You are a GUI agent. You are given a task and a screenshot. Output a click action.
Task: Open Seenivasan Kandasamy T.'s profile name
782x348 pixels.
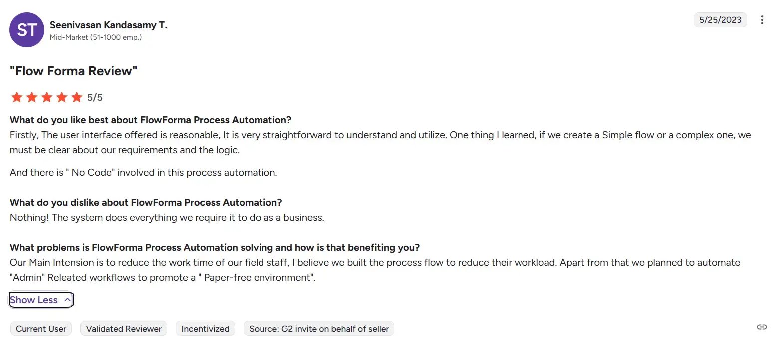(x=108, y=25)
